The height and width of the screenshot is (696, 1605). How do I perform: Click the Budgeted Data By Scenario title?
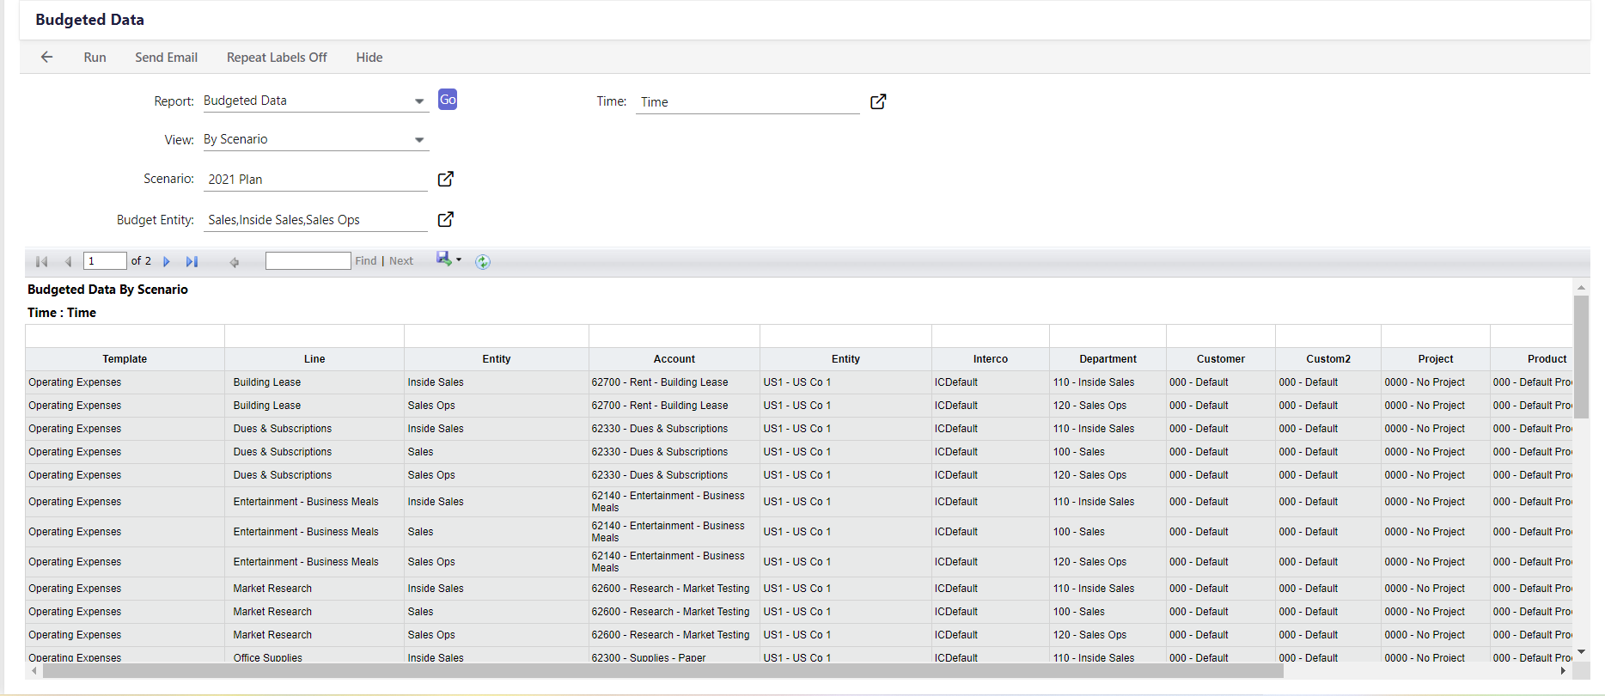pos(107,290)
